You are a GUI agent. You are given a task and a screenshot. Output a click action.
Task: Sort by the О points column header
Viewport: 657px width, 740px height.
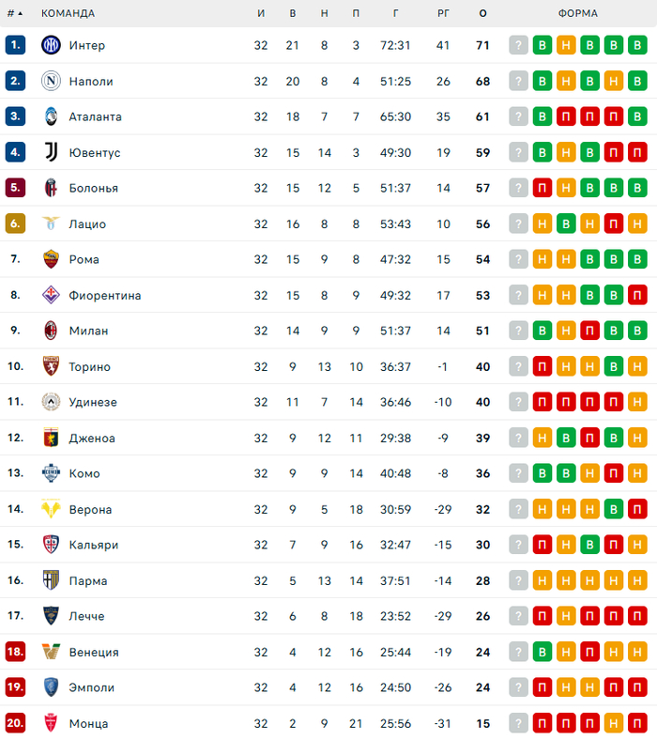482,13
